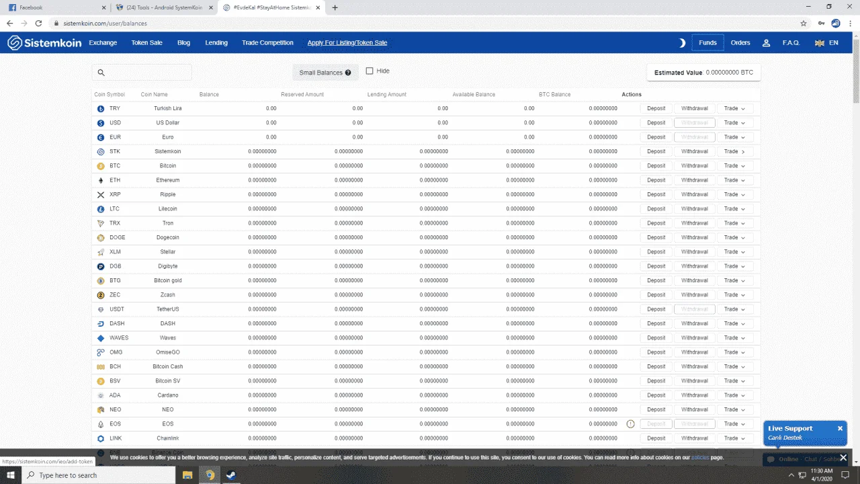Open the Exchange menu
The height and width of the screenshot is (484, 860).
point(103,43)
